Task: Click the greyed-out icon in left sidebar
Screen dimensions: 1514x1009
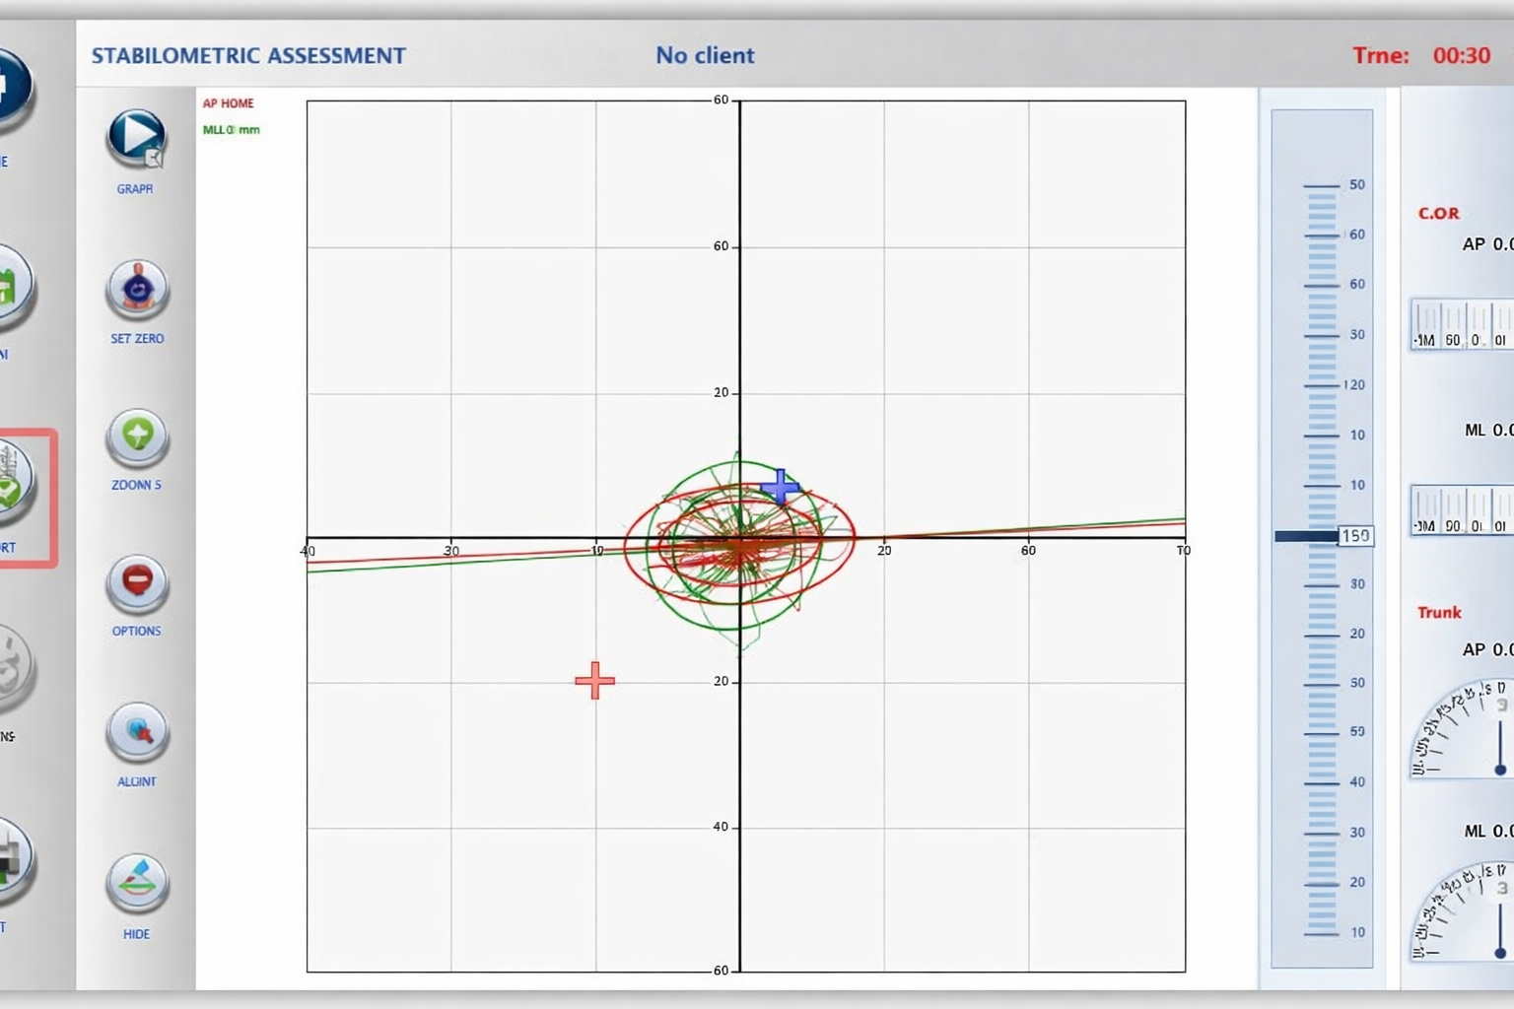Action: coord(12,668)
